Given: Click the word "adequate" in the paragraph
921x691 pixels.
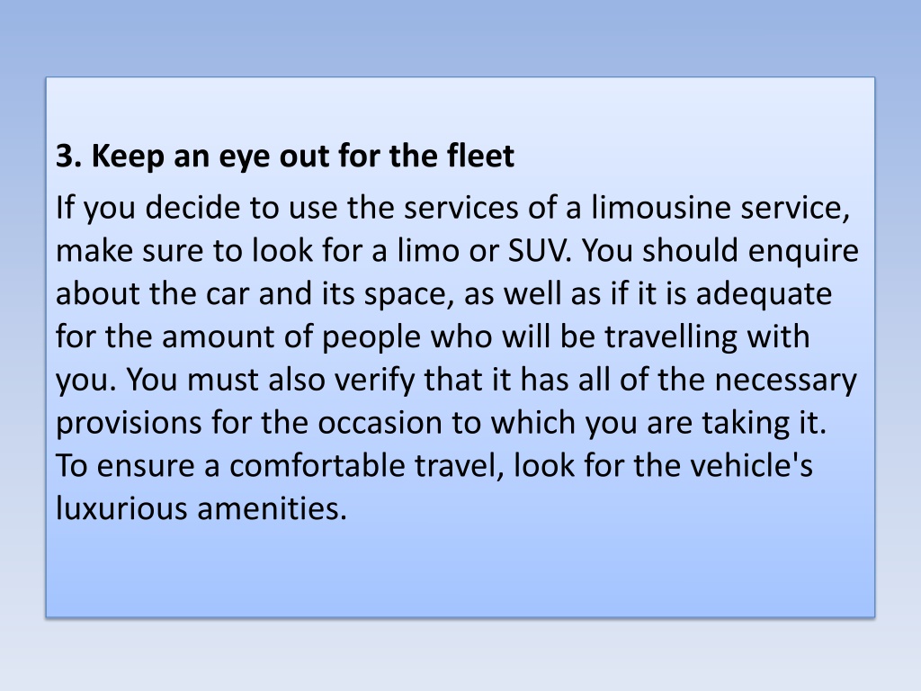Looking at the screenshot, I should click(764, 295).
